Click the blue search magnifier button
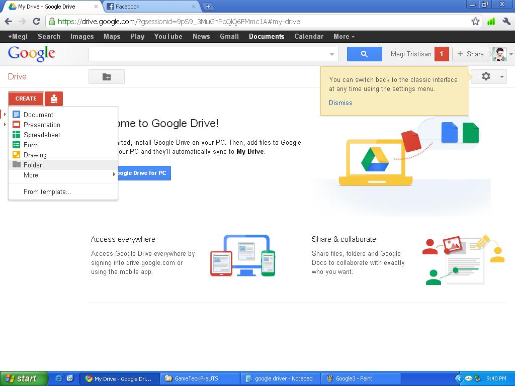The height and width of the screenshot is (386, 515). 364,54
